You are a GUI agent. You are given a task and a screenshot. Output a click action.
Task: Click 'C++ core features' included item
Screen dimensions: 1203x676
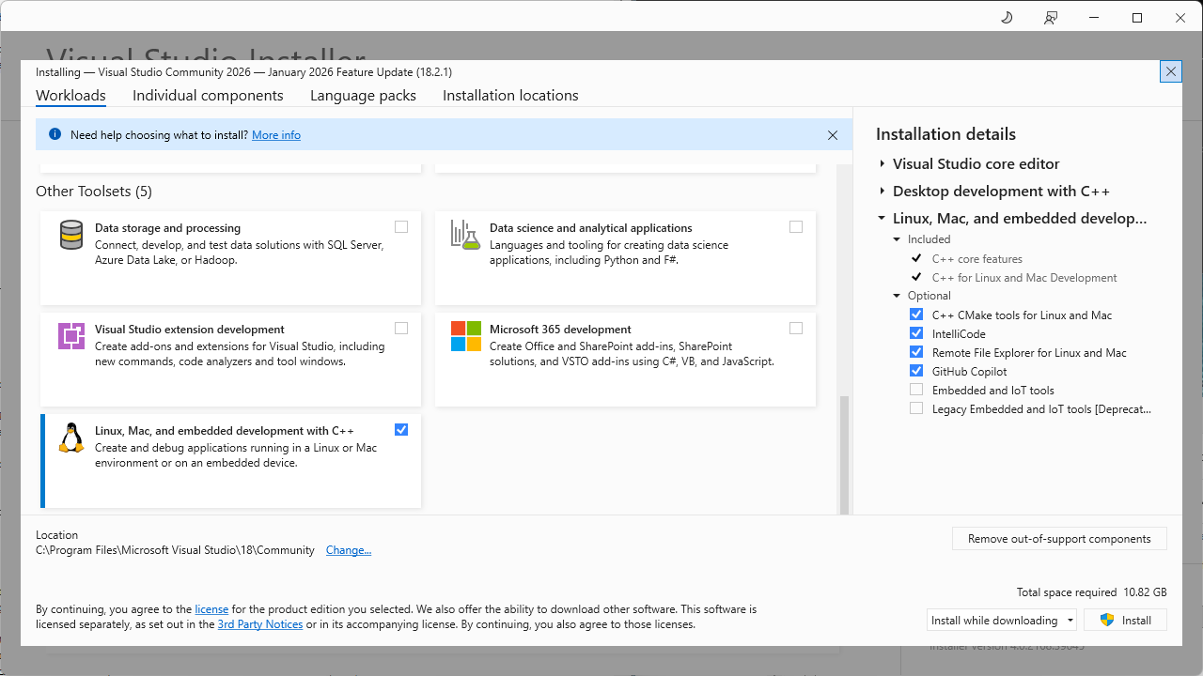[x=977, y=259]
